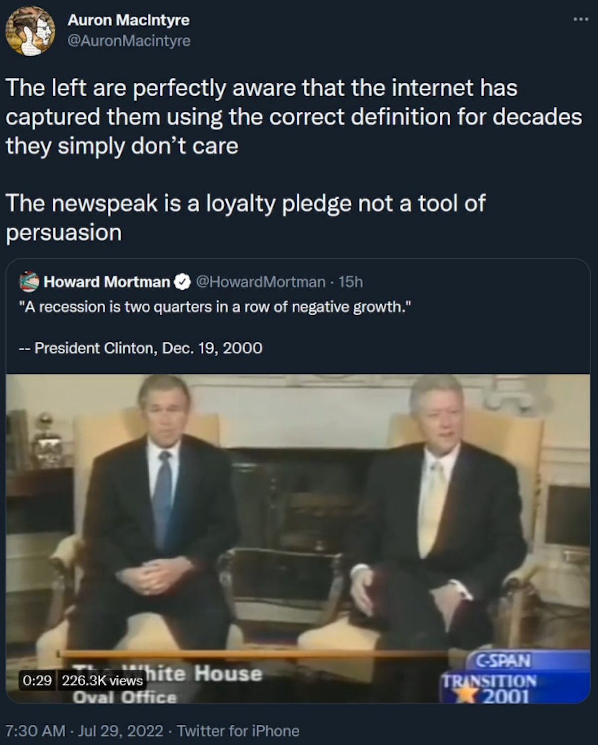Open the tweet's three-dot more menu
Screen dimensions: 598x745
point(580,20)
